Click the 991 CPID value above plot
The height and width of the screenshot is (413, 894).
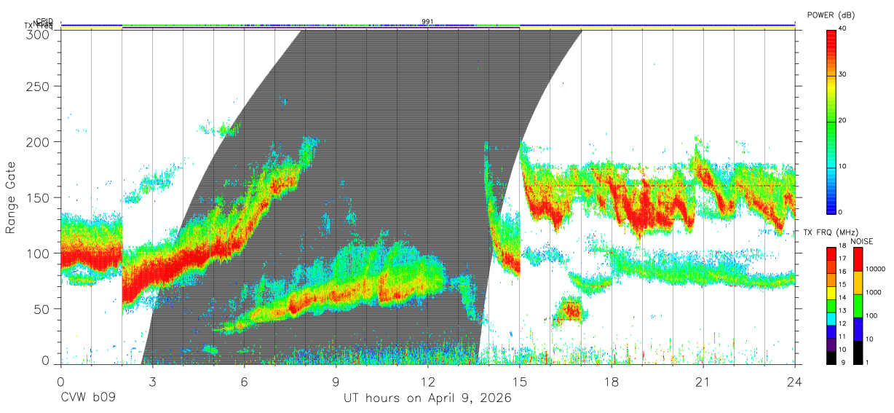[x=427, y=21]
